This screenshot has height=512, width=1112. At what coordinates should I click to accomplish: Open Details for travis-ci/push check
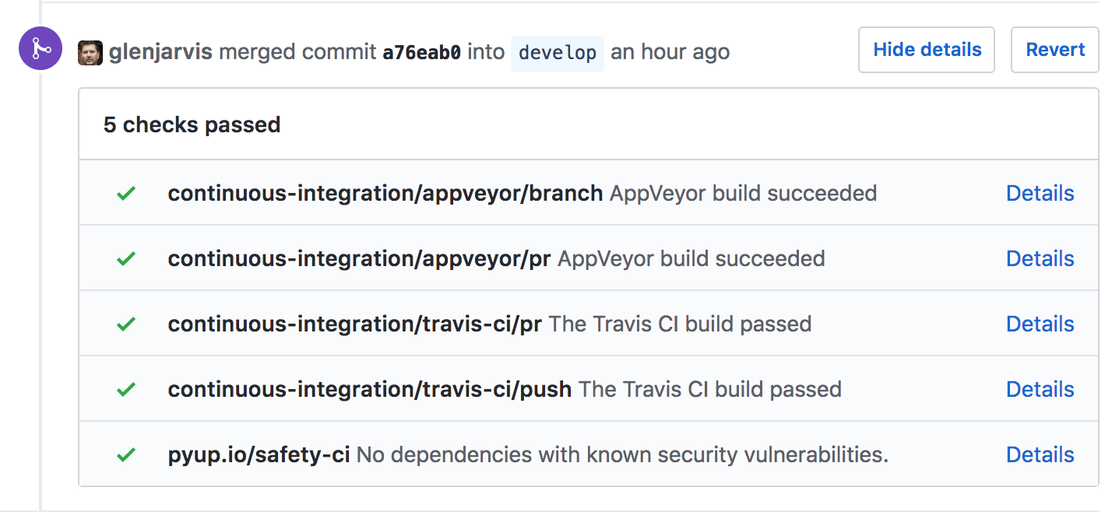click(1040, 388)
